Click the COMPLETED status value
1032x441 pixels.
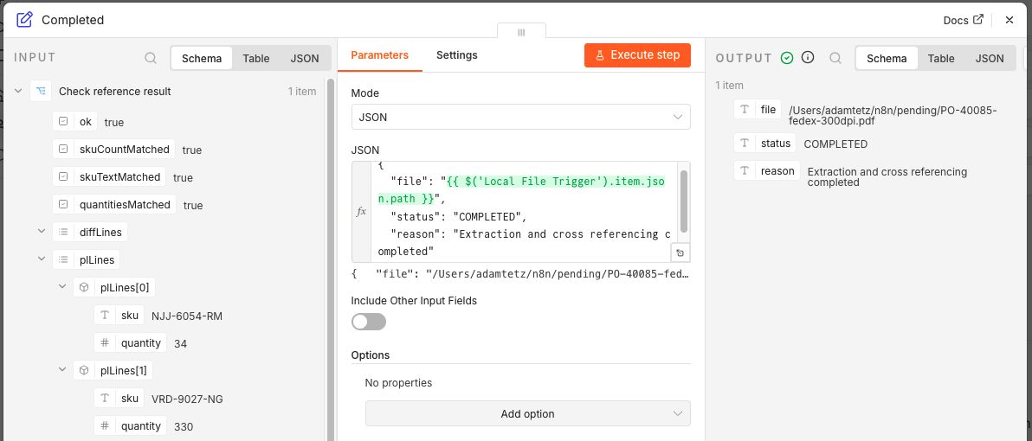[835, 144]
